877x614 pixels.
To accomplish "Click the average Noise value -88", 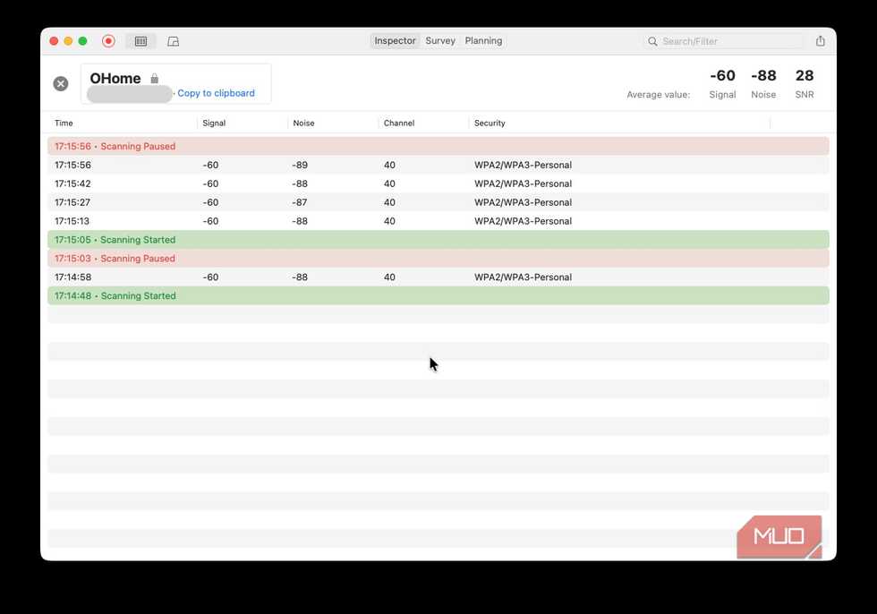I will tap(763, 75).
